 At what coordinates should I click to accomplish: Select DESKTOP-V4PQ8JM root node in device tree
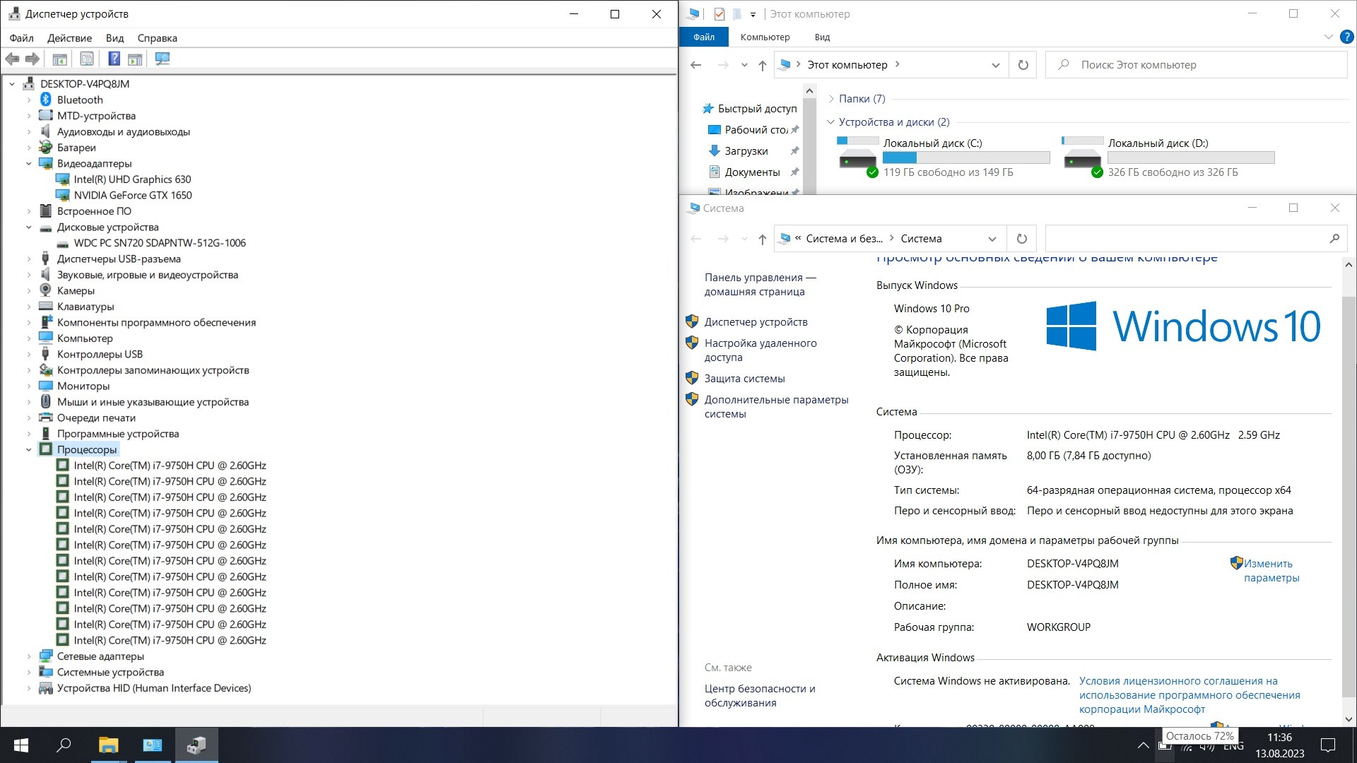(85, 84)
